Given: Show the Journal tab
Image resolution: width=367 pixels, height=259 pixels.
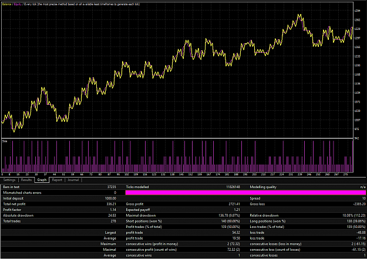Looking at the screenshot, I should 73,180.
